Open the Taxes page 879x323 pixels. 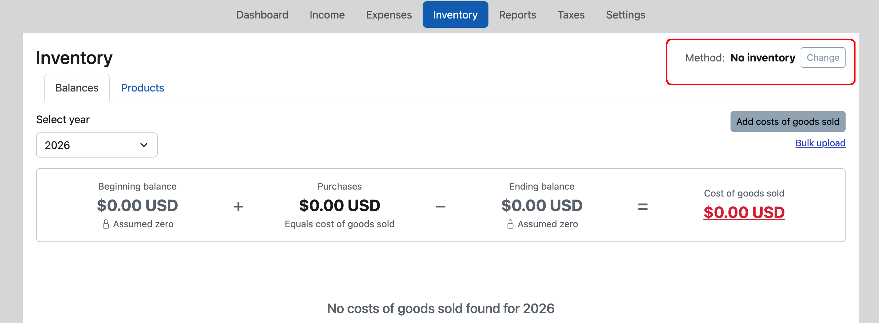click(571, 15)
